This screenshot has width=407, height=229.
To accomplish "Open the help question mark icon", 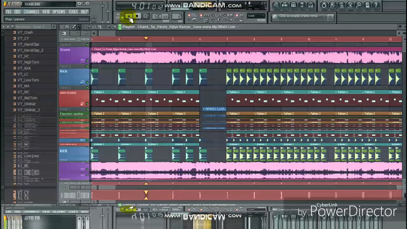I will click(376, 5).
